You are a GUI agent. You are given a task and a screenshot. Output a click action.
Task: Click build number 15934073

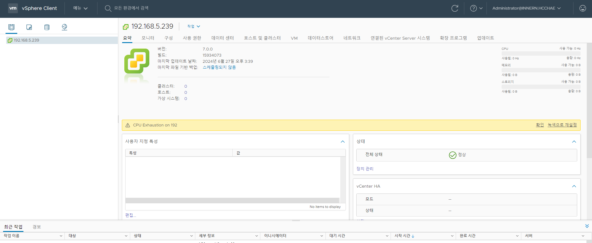[x=212, y=55]
